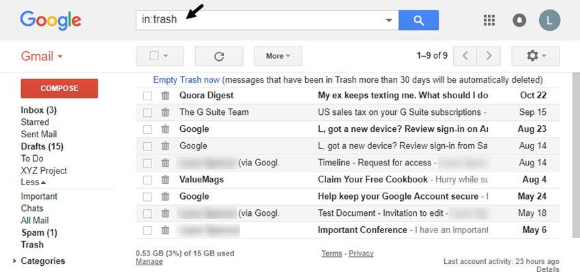Open the Important label
The image size is (580, 272).
[39, 196]
